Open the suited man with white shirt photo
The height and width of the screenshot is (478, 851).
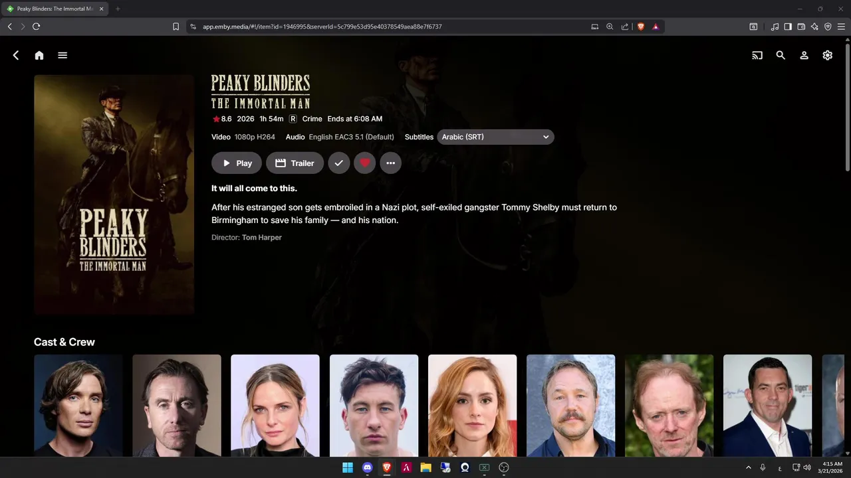pyautogui.click(x=767, y=406)
